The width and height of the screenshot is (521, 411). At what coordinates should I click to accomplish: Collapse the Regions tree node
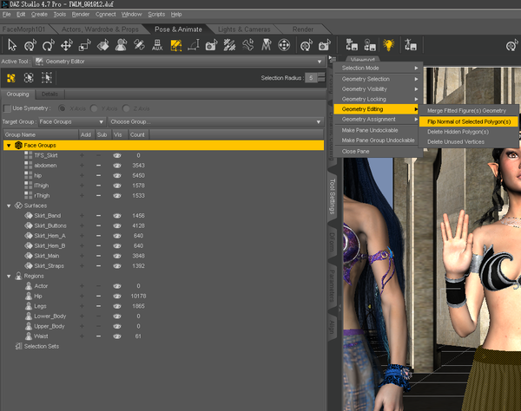coord(9,276)
